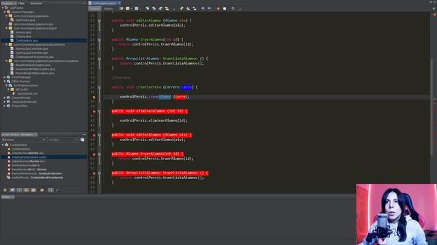Switch to the History view tab
Screen dimensions: 437x245
click(108, 9)
